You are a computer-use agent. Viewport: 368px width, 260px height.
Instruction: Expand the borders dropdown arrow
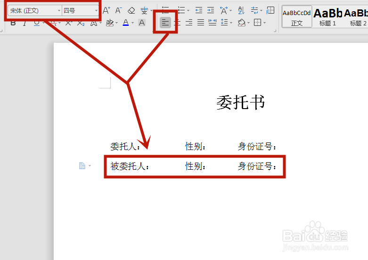pyautogui.click(x=264, y=23)
